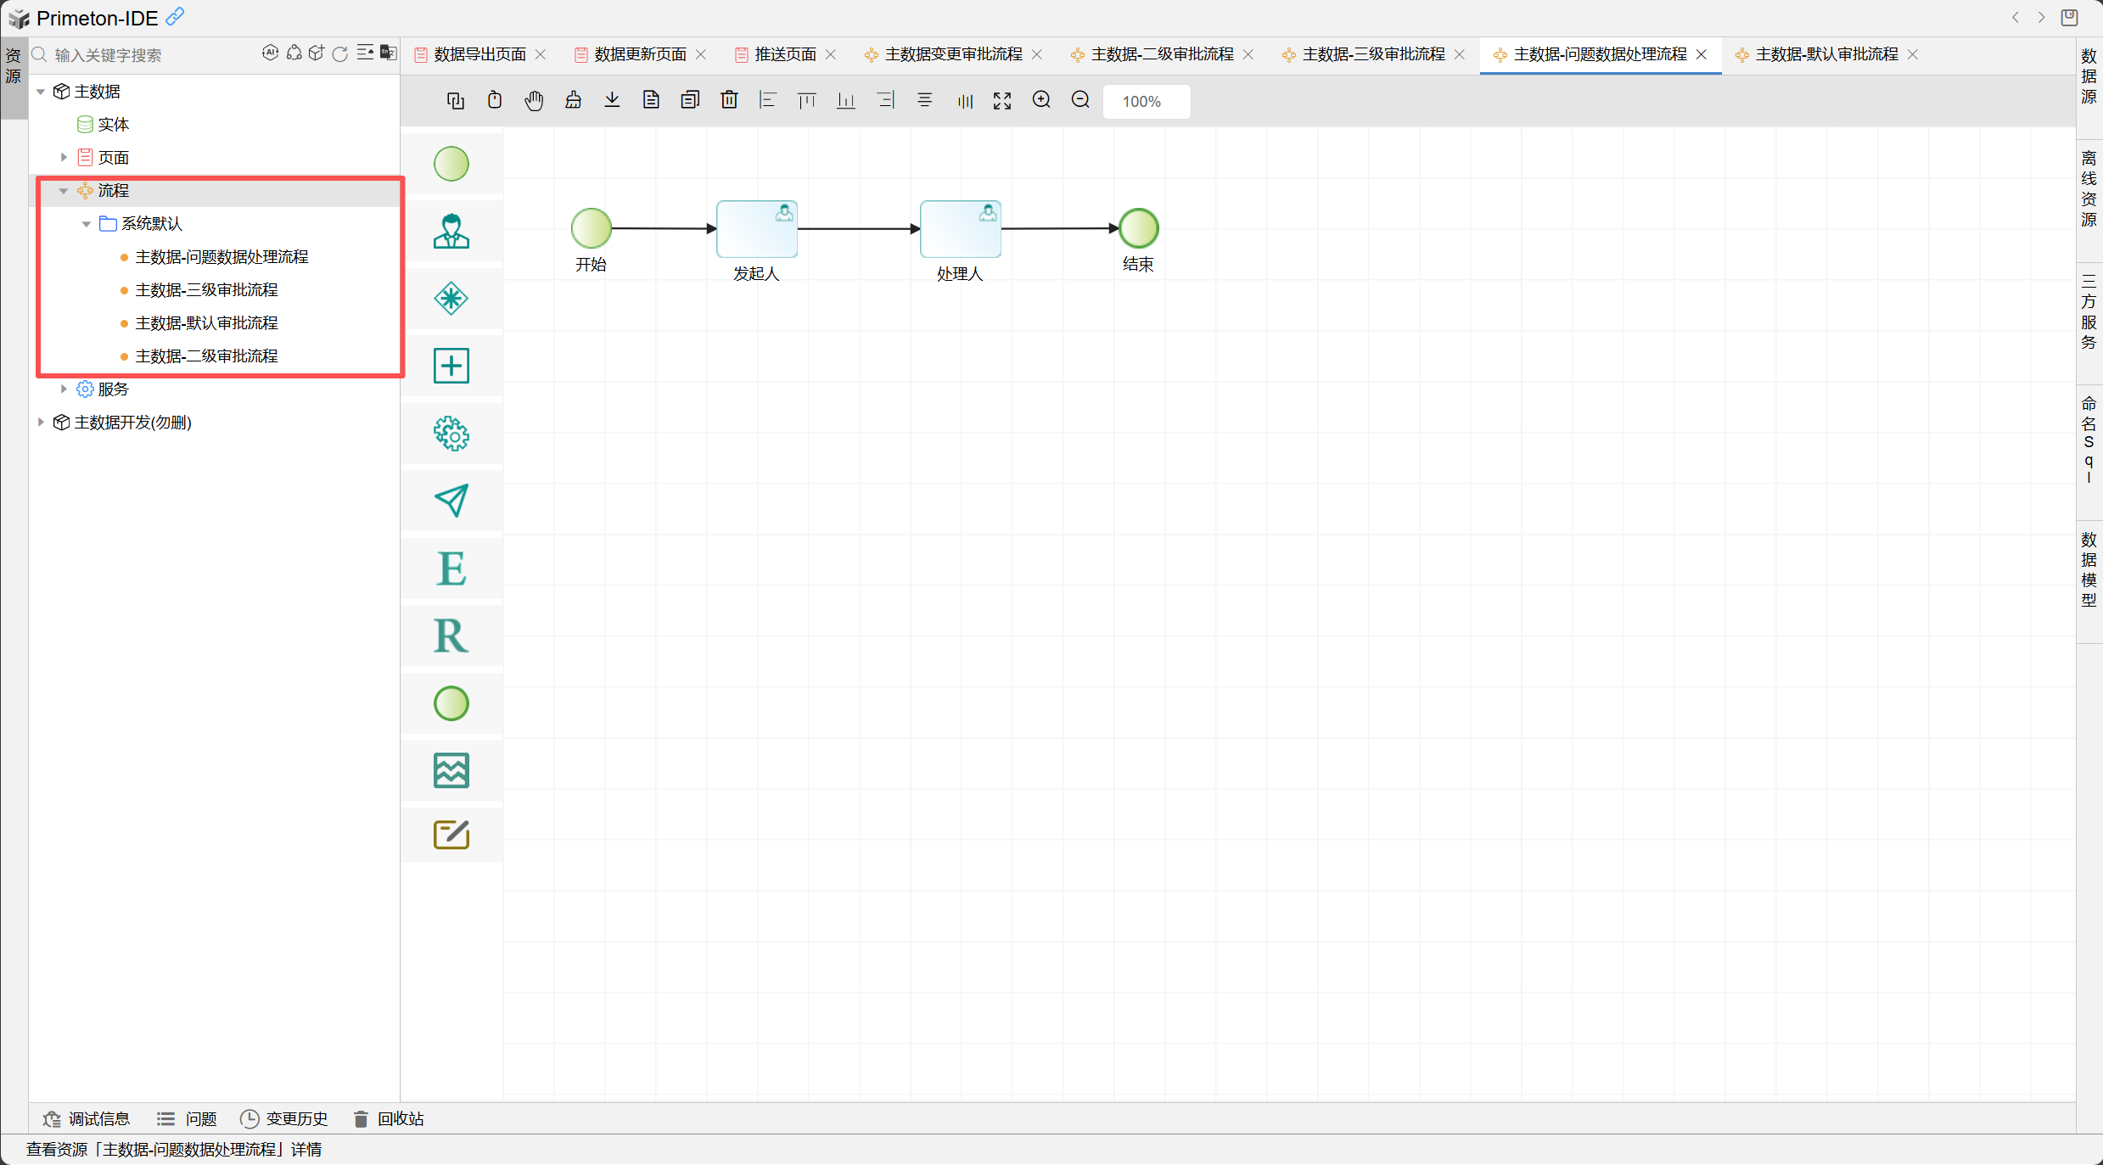The height and width of the screenshot is (1165, 2103).
Task: Switch to the 数据导出页面 tab
Action: [x=479, y=54]
